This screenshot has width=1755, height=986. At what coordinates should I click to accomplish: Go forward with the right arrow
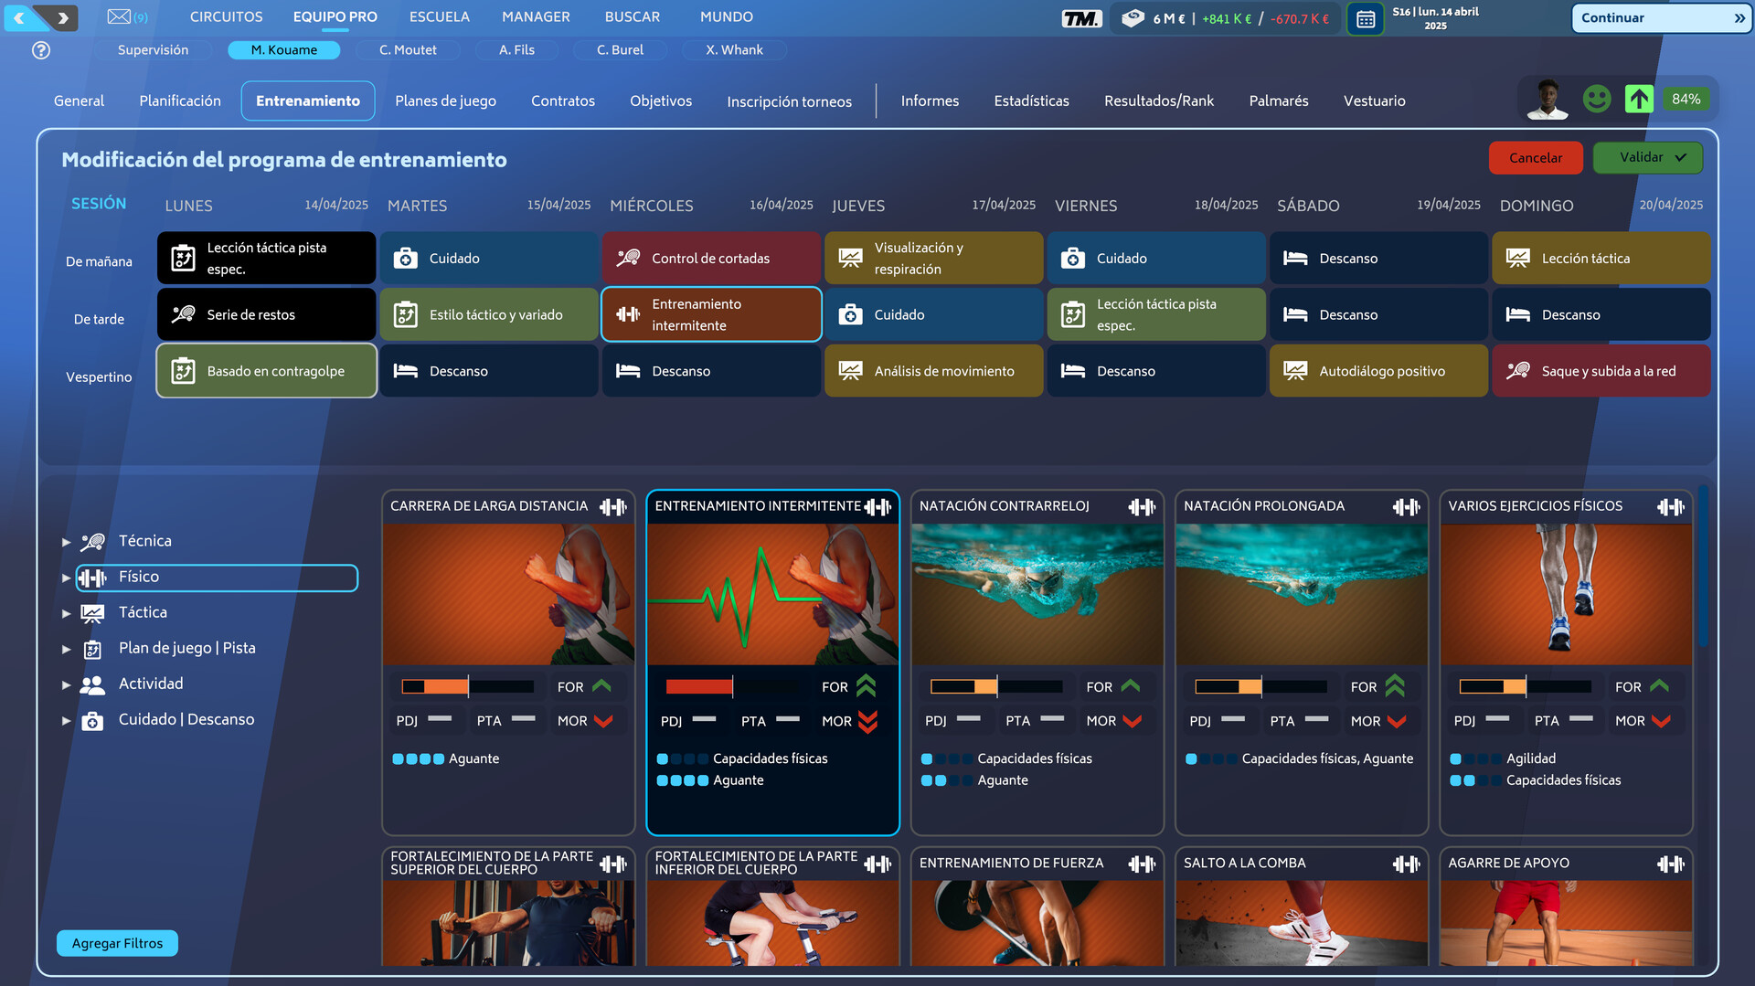62,17
